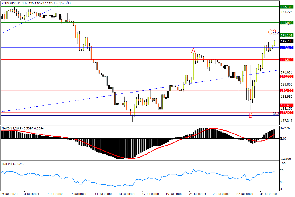Select the red wave label A

[194, 51]
